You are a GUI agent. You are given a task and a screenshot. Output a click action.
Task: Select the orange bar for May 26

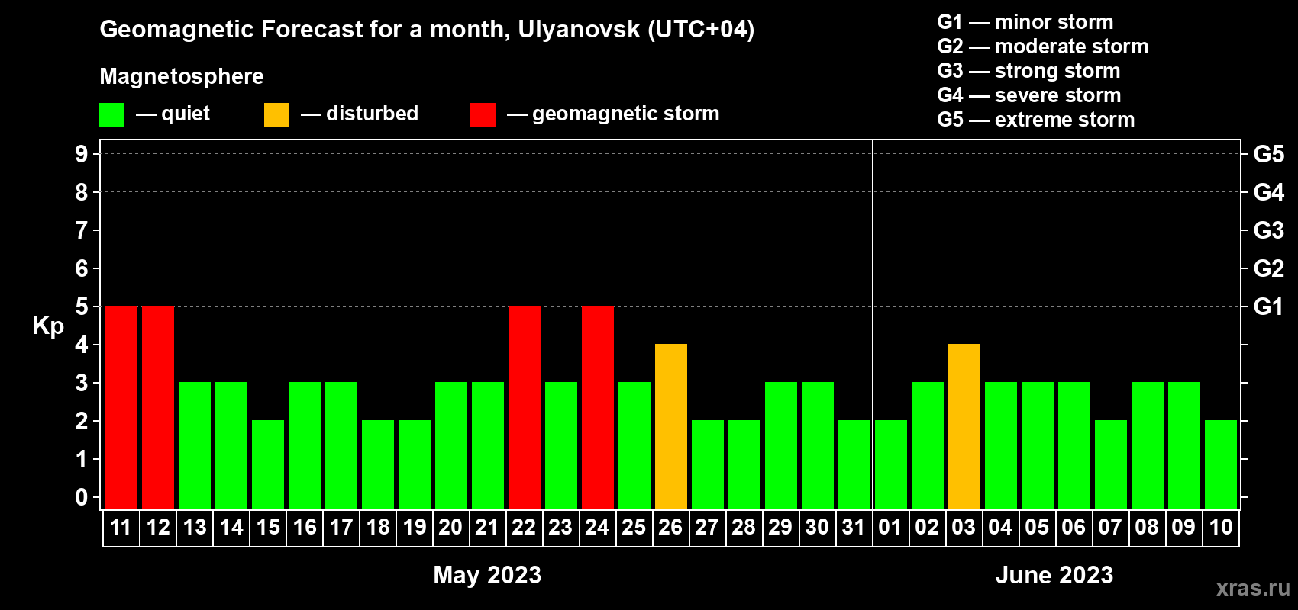tap(671, 426)
